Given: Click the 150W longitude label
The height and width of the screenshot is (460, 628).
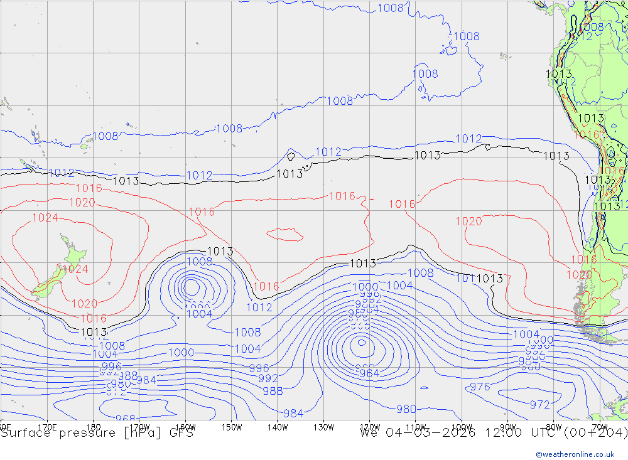Looking at the screenshot, I should coord(232,427).
